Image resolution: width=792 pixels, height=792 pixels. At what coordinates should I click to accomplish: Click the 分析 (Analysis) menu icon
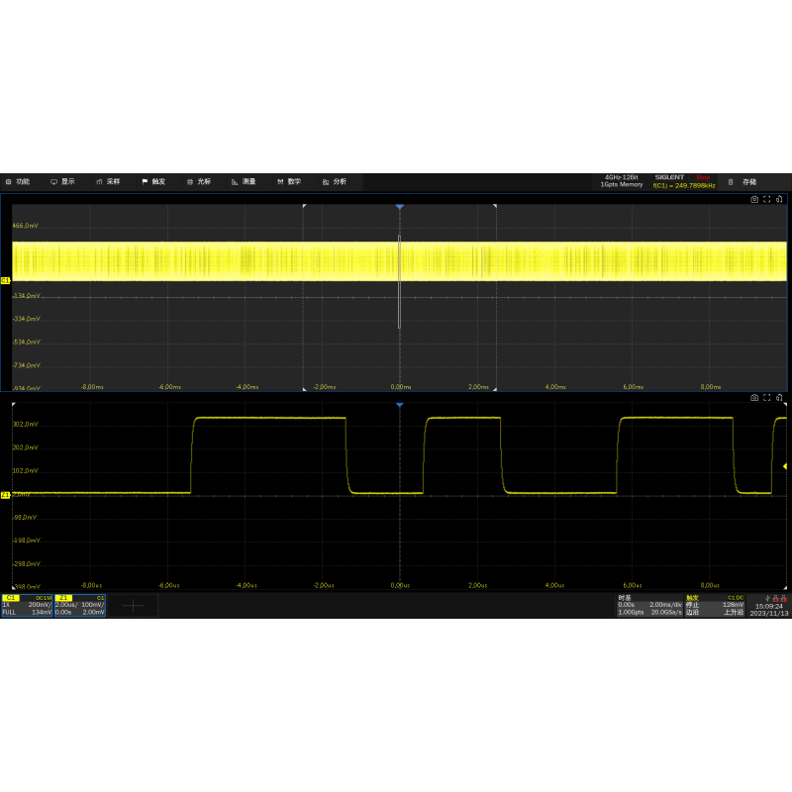[326, 182]
